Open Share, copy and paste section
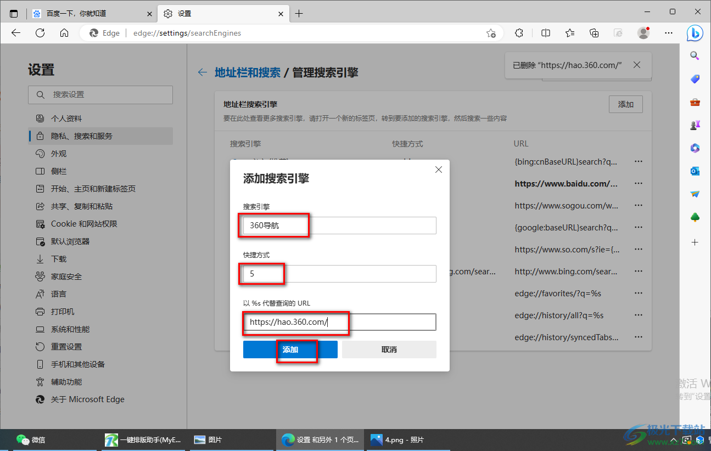This screenshot has width=711, height=451. pyautogui.click(x=100, y=206)
